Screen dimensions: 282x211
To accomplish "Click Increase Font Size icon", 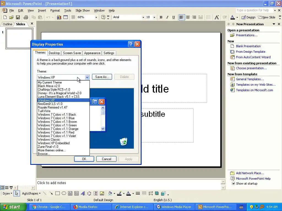I will (x=217, y=17).
